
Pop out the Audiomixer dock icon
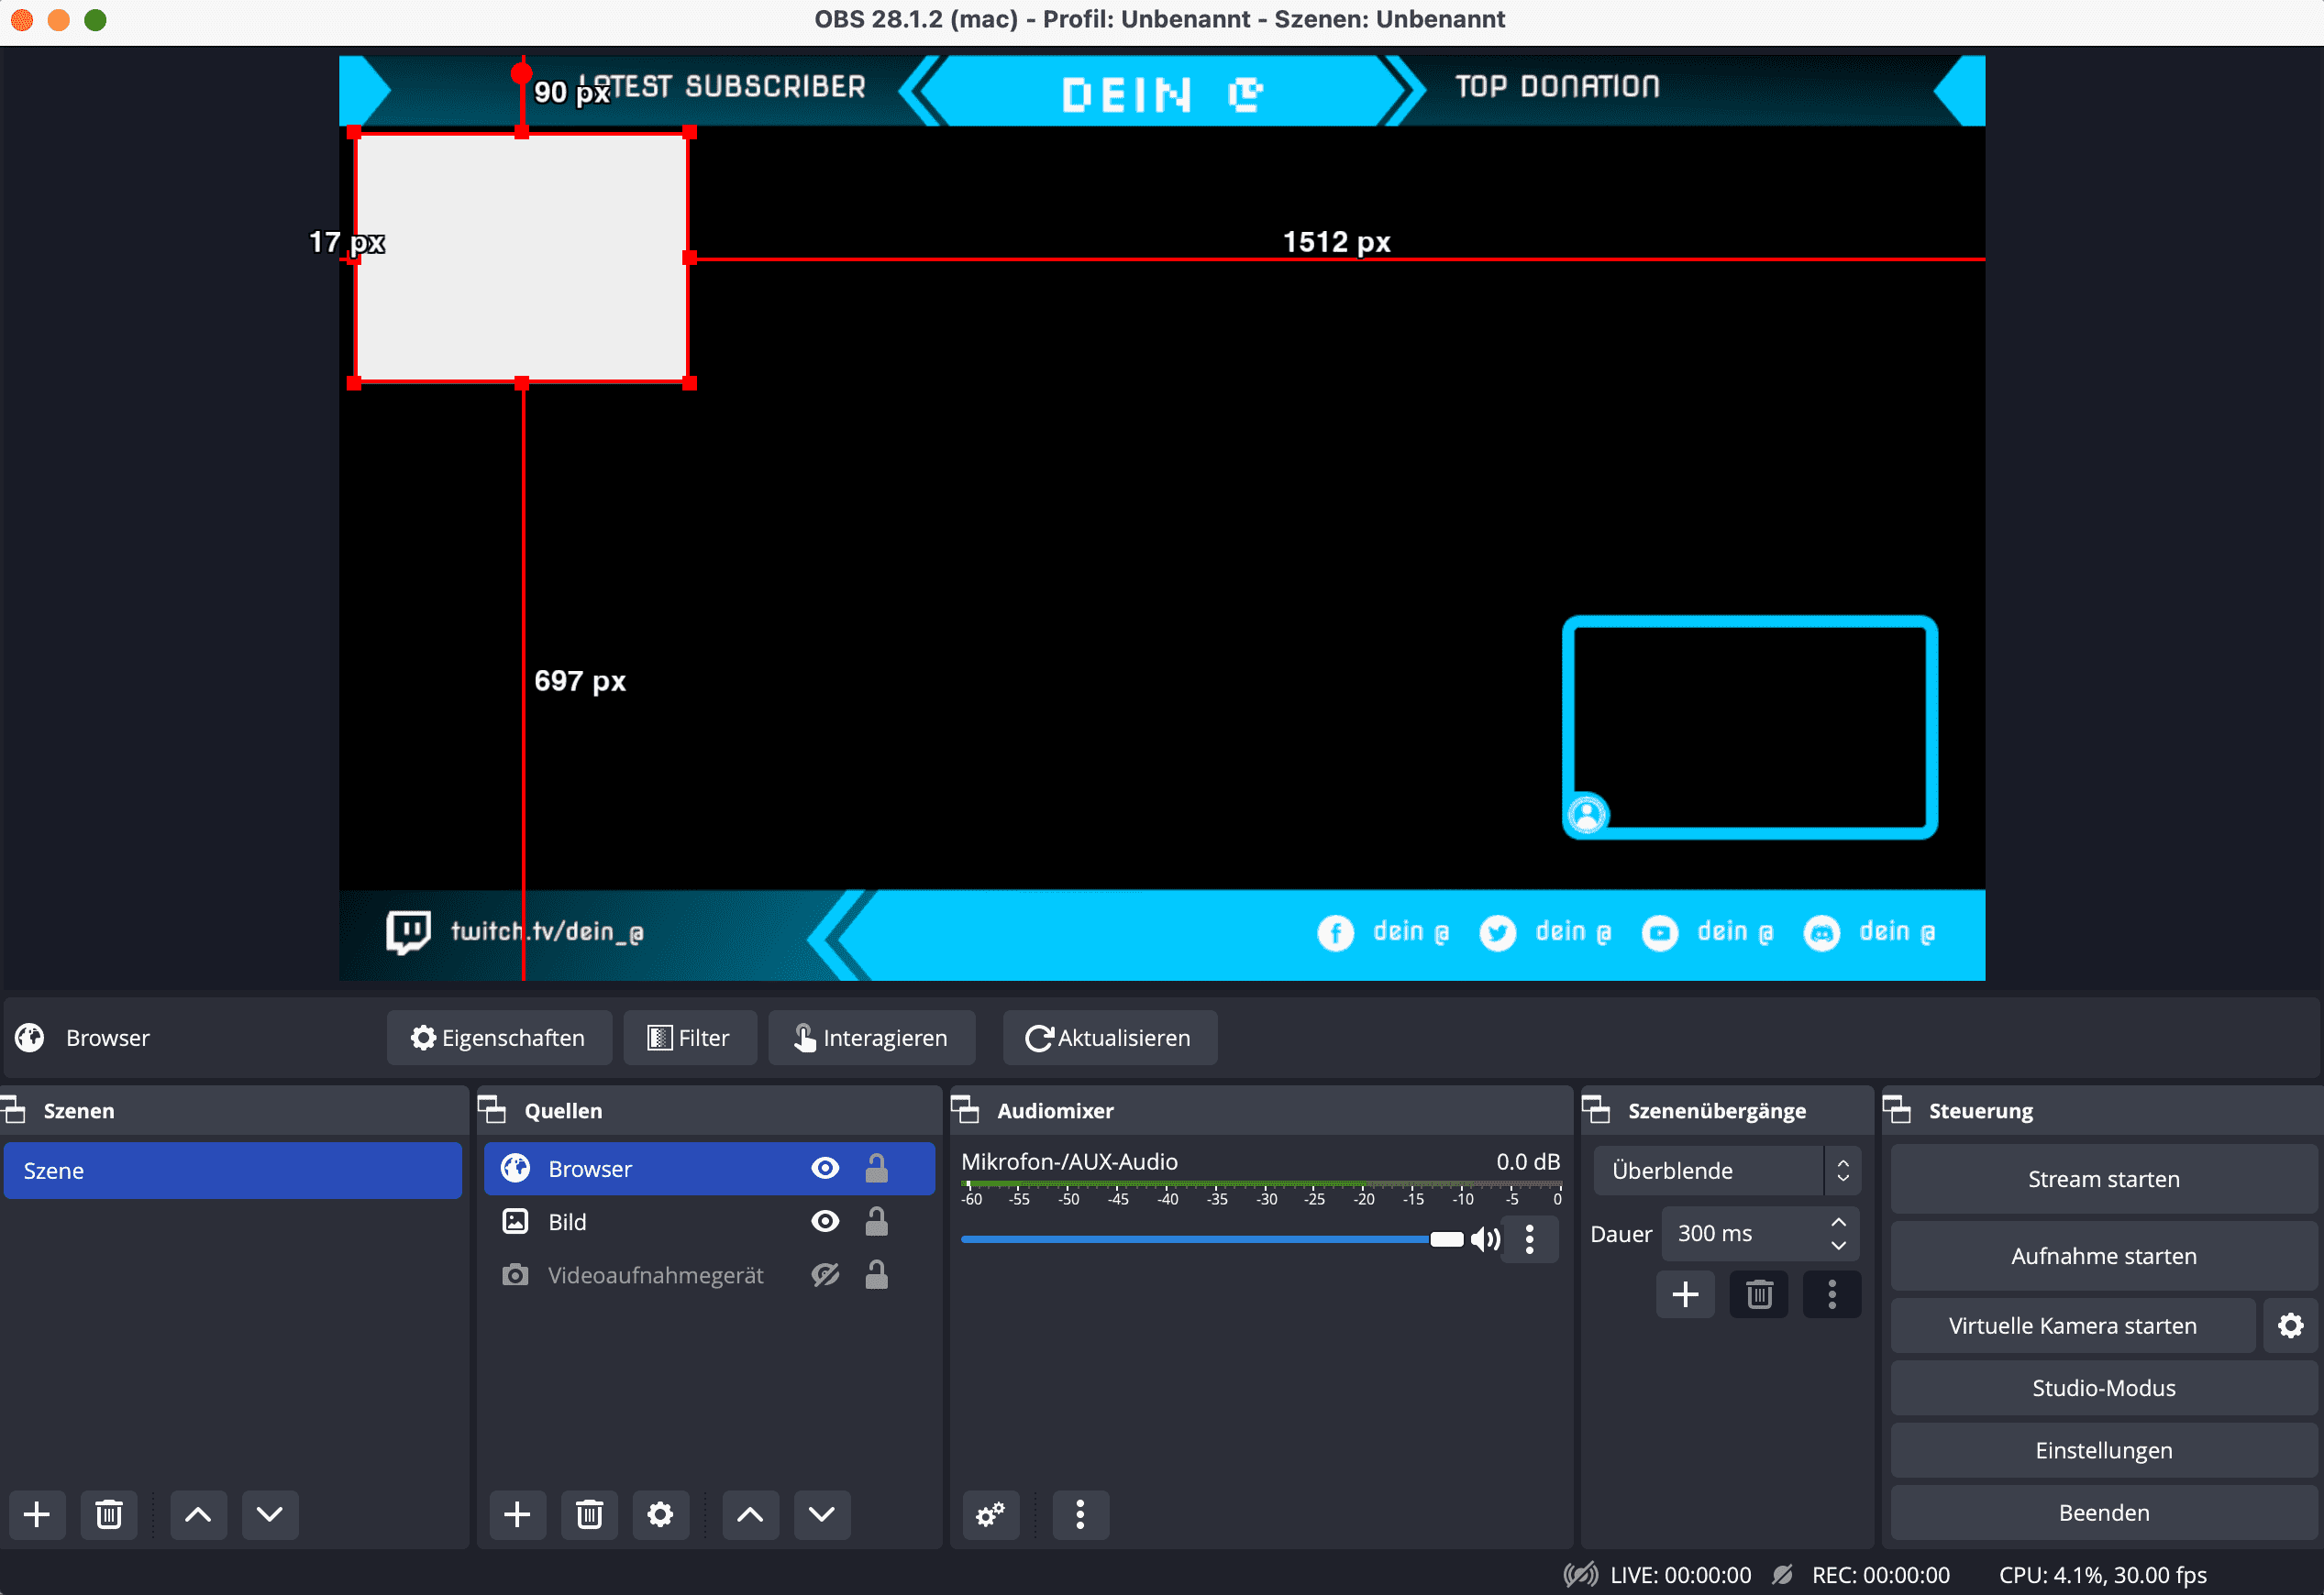point(965,1109)
